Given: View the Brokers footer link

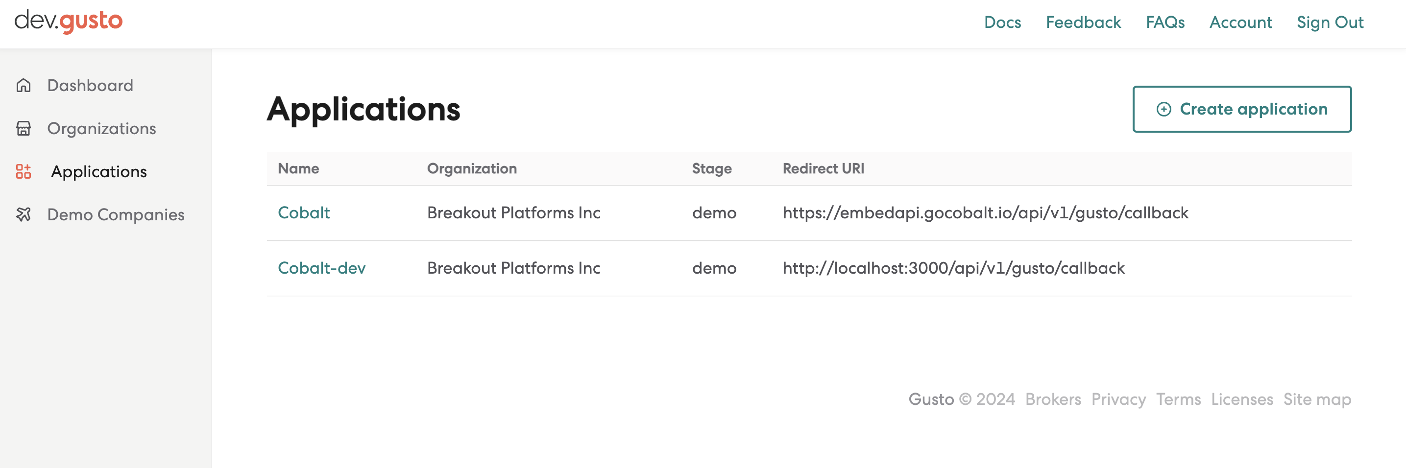Looking at the screenshot, I should coord(1054,399).
